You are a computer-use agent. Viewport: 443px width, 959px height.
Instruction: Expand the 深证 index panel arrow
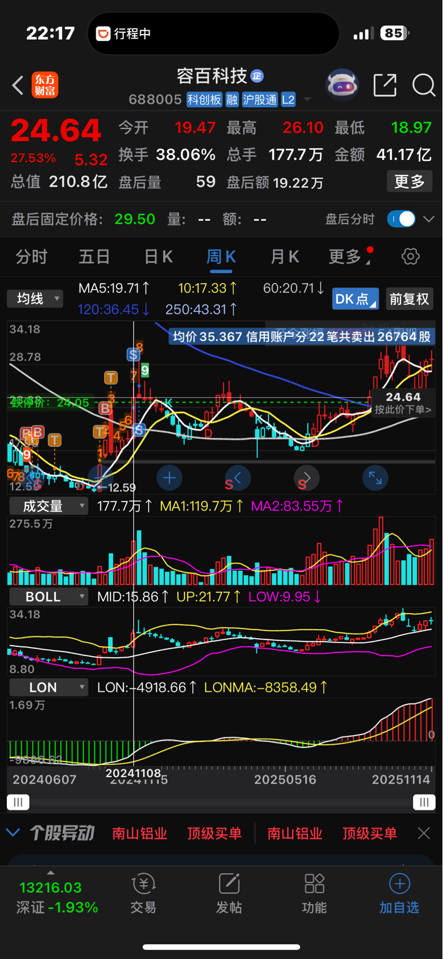pos(51,873)
